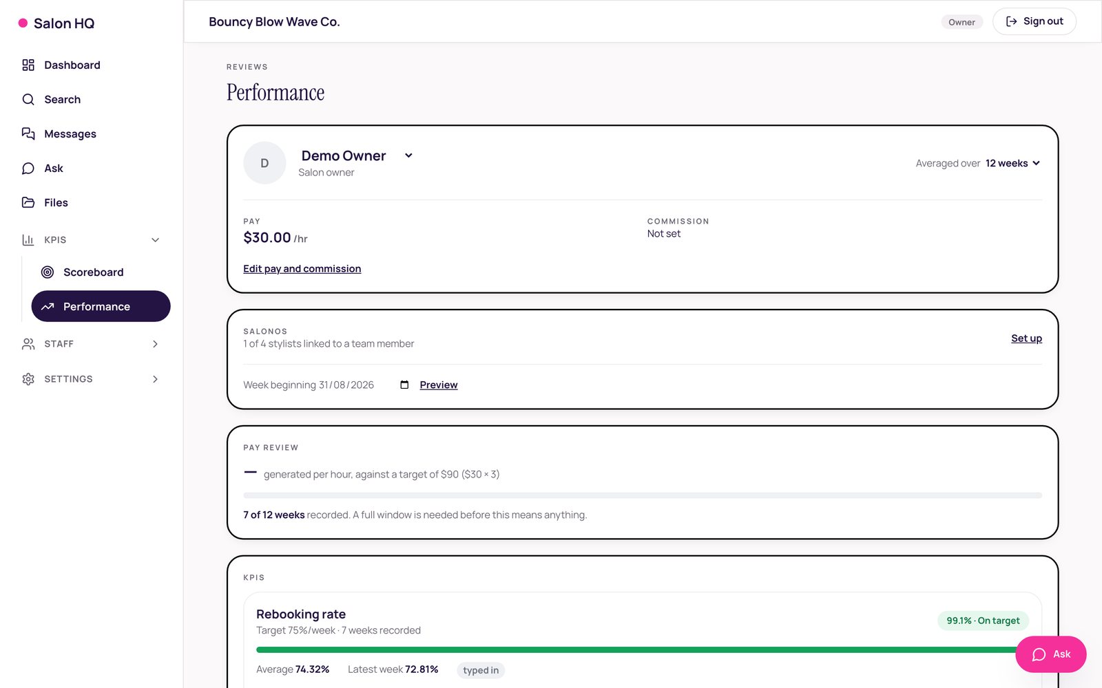Select Scoreboard under KPIs
The image size is (1102, 688).
pos(101,272)
